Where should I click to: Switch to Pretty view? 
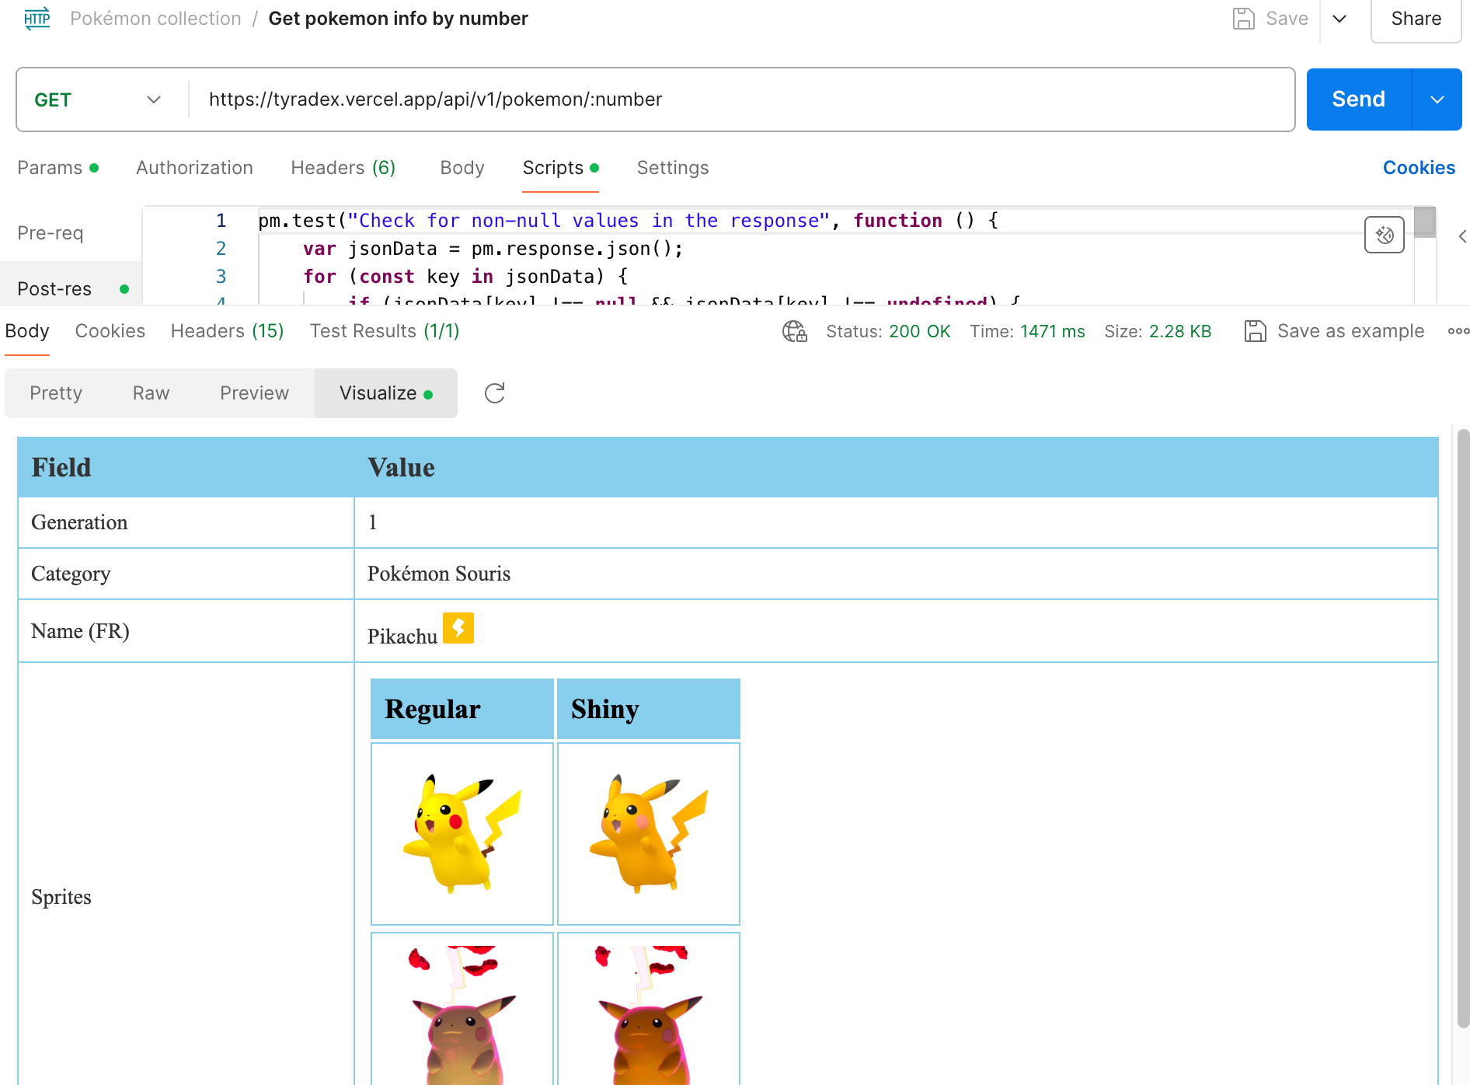[x=56, y=393]
